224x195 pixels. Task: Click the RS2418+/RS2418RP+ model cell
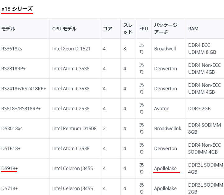pos(24,89)
